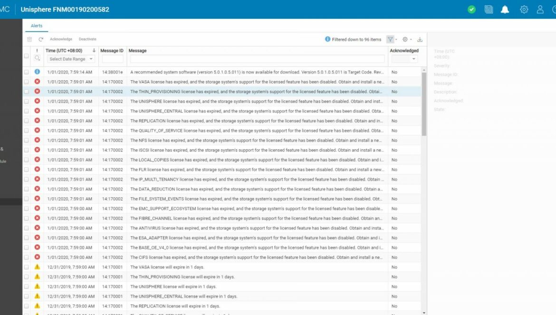The width and height of the screenshot is (556, 315).
Task: Click error icon of NFS expired alert
Action: click(37, 140)
